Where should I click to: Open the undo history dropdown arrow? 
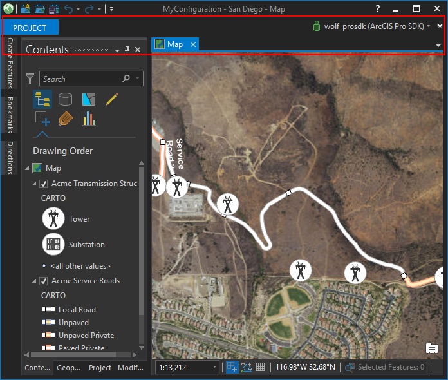tap(78, 10)
